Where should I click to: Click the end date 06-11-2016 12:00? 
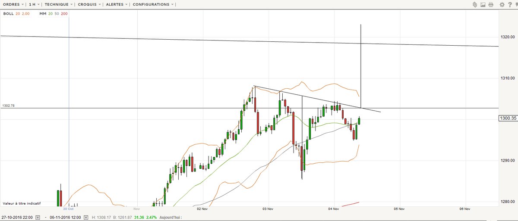[66, 218]
